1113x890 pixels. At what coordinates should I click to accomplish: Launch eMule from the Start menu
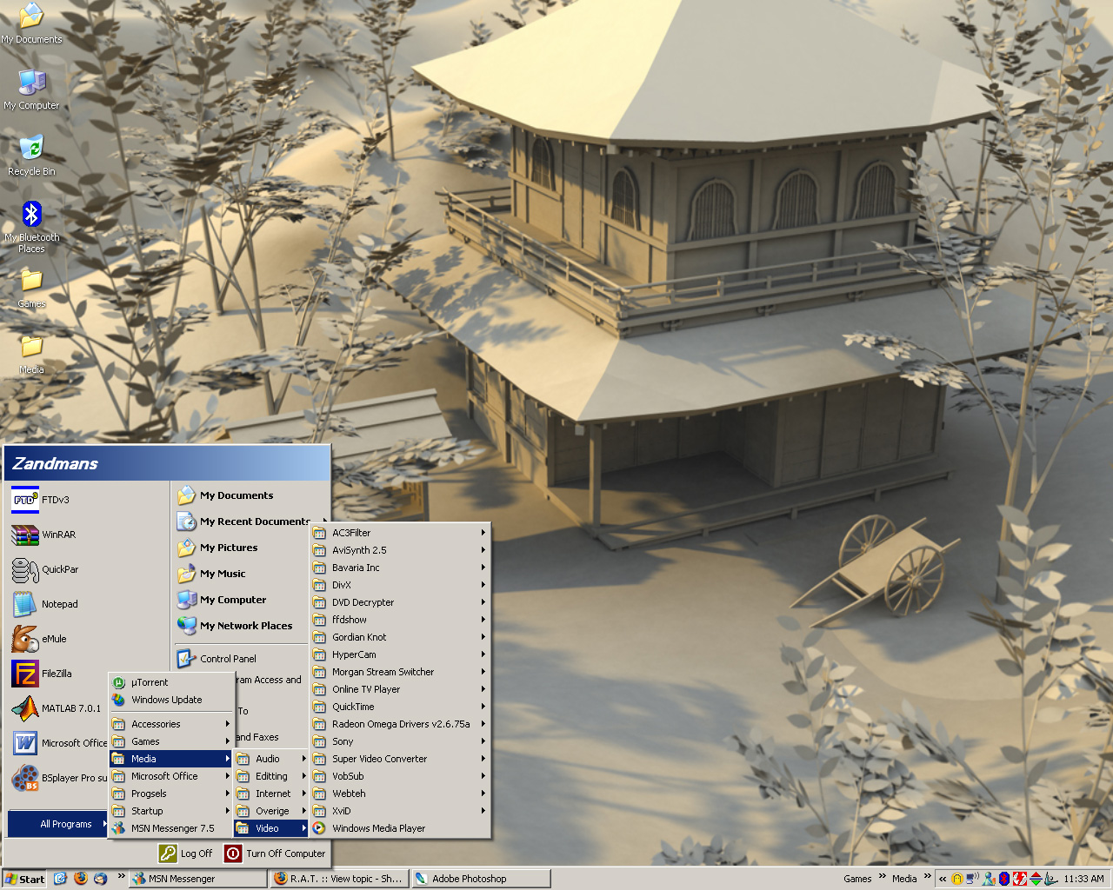pyautogui.click(x=25, y=639)
